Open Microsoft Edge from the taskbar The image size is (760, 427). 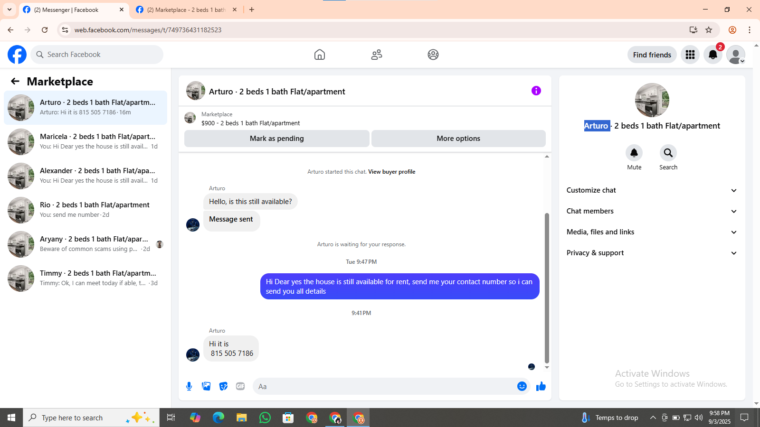pyautogui.click(x=218, y=418)
